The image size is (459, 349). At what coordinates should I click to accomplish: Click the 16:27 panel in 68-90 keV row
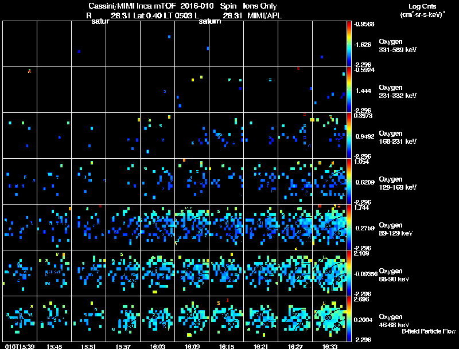tap(295, 273)
